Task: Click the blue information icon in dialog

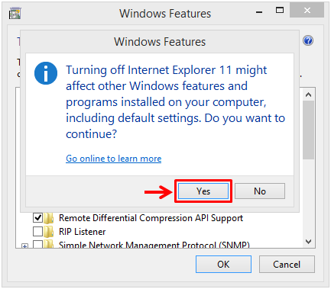Action: pos(46,73)
